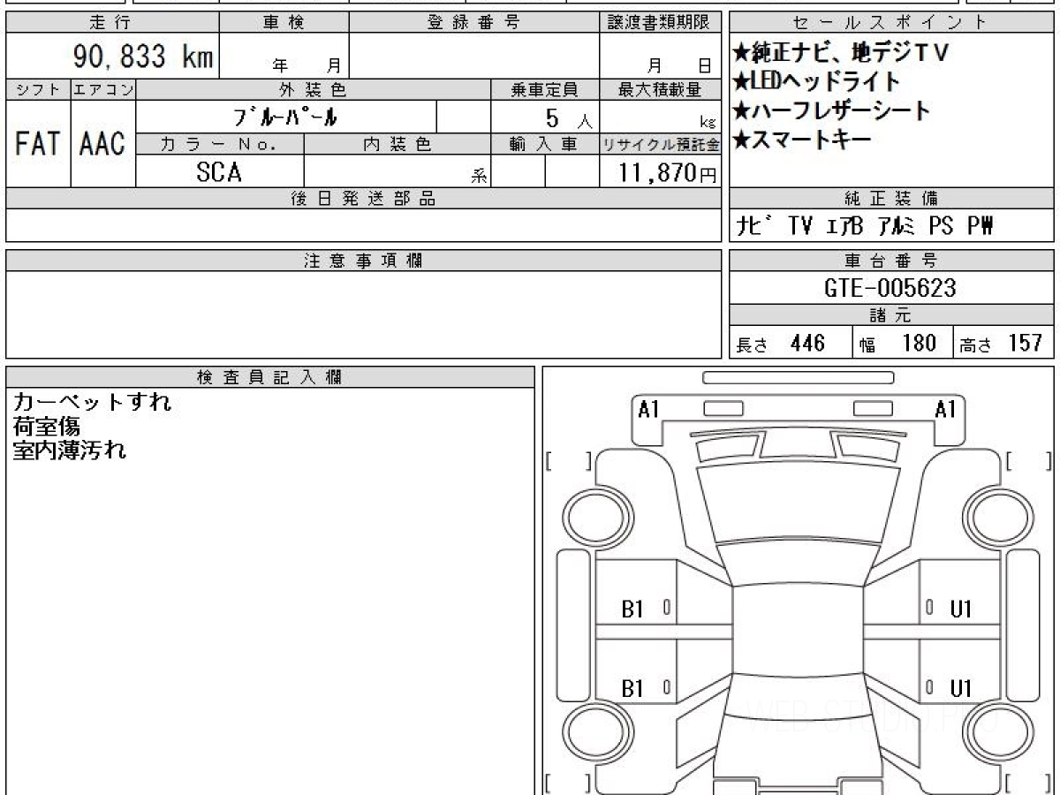Image resolution: width=1060 pixels, height=795 pixels.
Task: Click the リサイクル預託金 header
Action: click(x=660, y=144)
